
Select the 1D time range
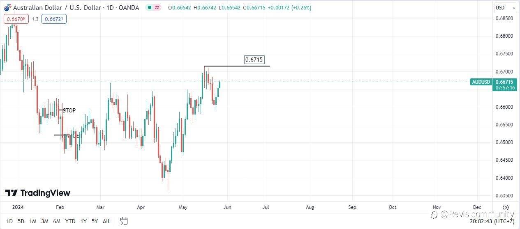click(x=9, y=221)
